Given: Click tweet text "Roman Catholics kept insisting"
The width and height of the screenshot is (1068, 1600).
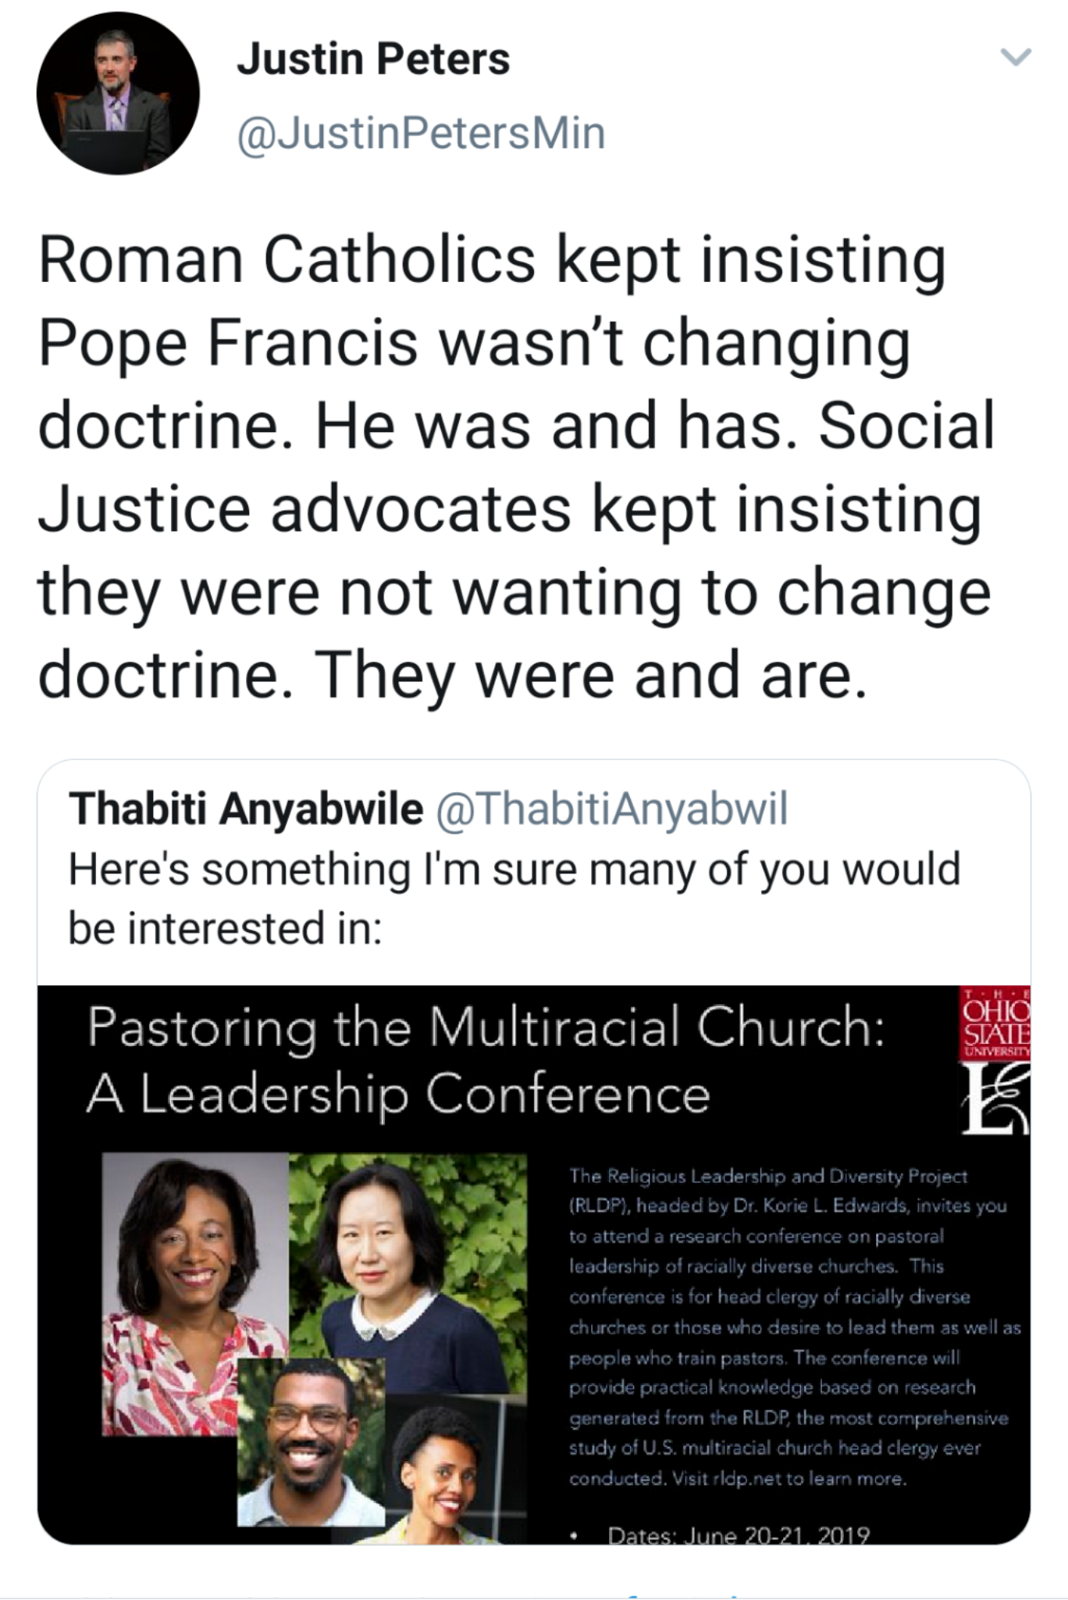Looking at the screenshot, I should pos(492,261).
